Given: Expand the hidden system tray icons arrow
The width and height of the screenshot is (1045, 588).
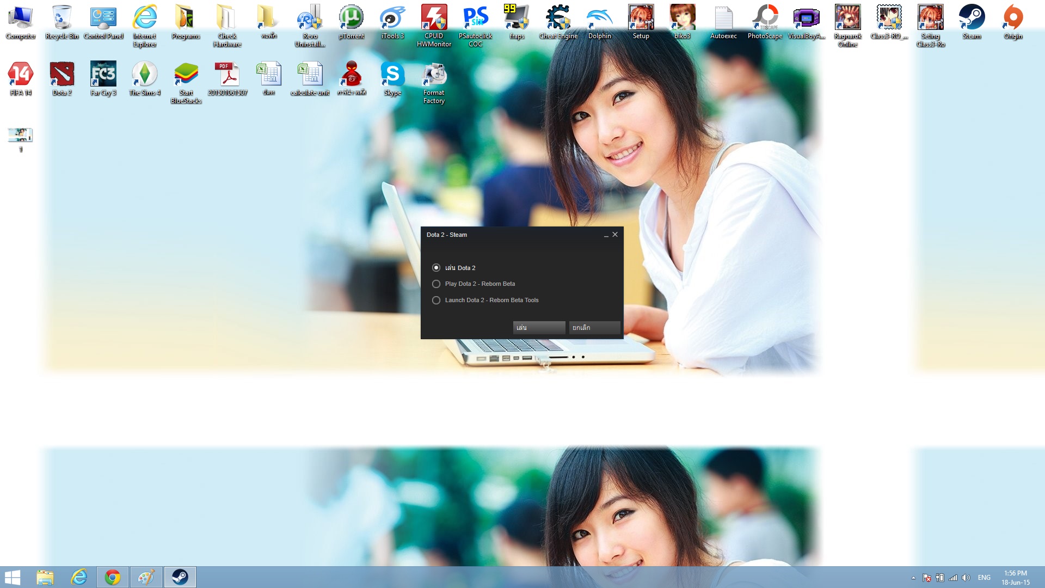Looking at the screenshot, I should click(x=913, y=578).
